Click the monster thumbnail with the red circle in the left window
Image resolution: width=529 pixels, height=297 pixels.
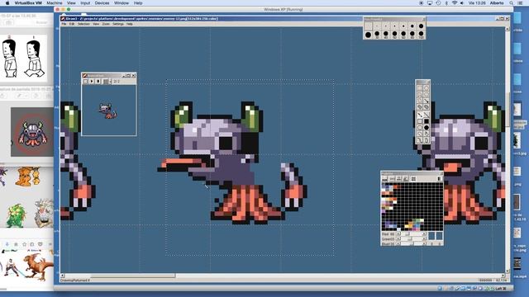pyautogui.click(x=32, y=132)
